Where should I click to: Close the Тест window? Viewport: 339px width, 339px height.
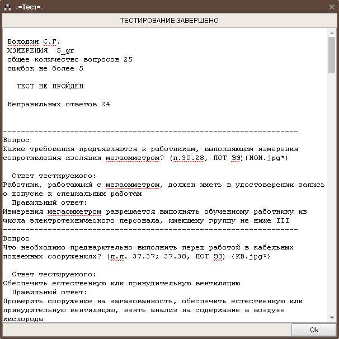tap(330, 6)
